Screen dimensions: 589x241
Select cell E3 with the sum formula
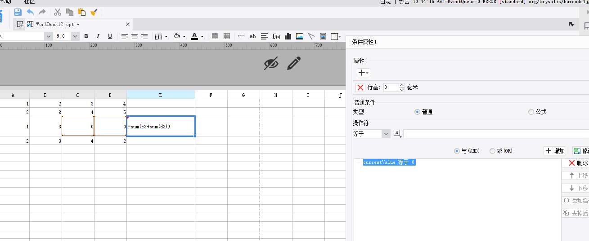[x=161, y=126]
